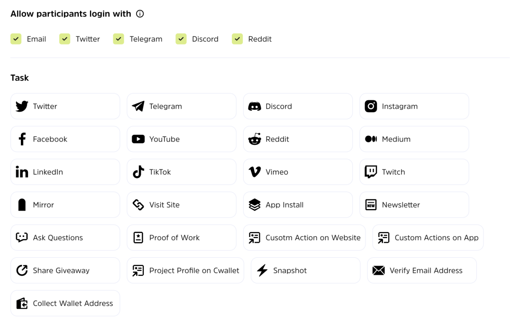Select the Share Giveaway task
Image resolution: width=512 pixels, height=324 pixels.
tap(65, 271)
